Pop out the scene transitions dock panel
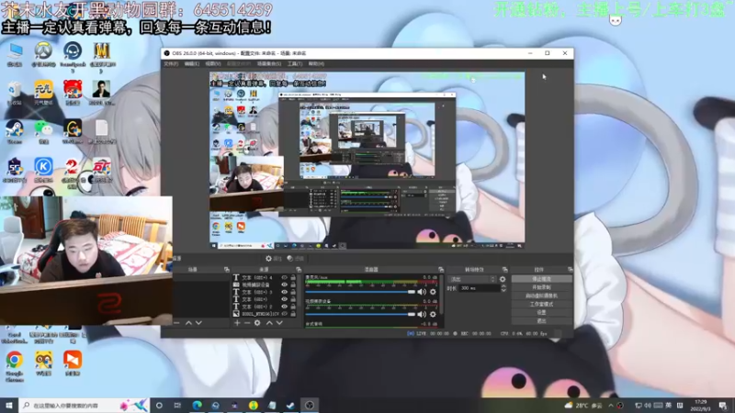Screen dimensions: 735x413 [x=504, y=269]
